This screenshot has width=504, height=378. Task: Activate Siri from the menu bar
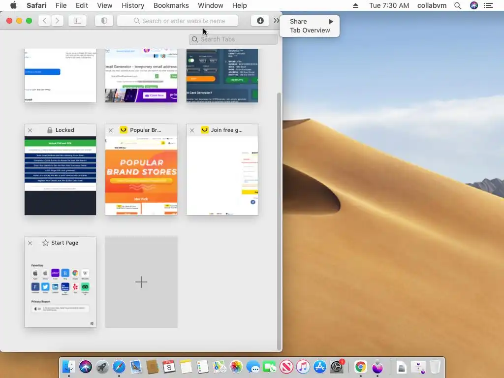pos(474,5)
